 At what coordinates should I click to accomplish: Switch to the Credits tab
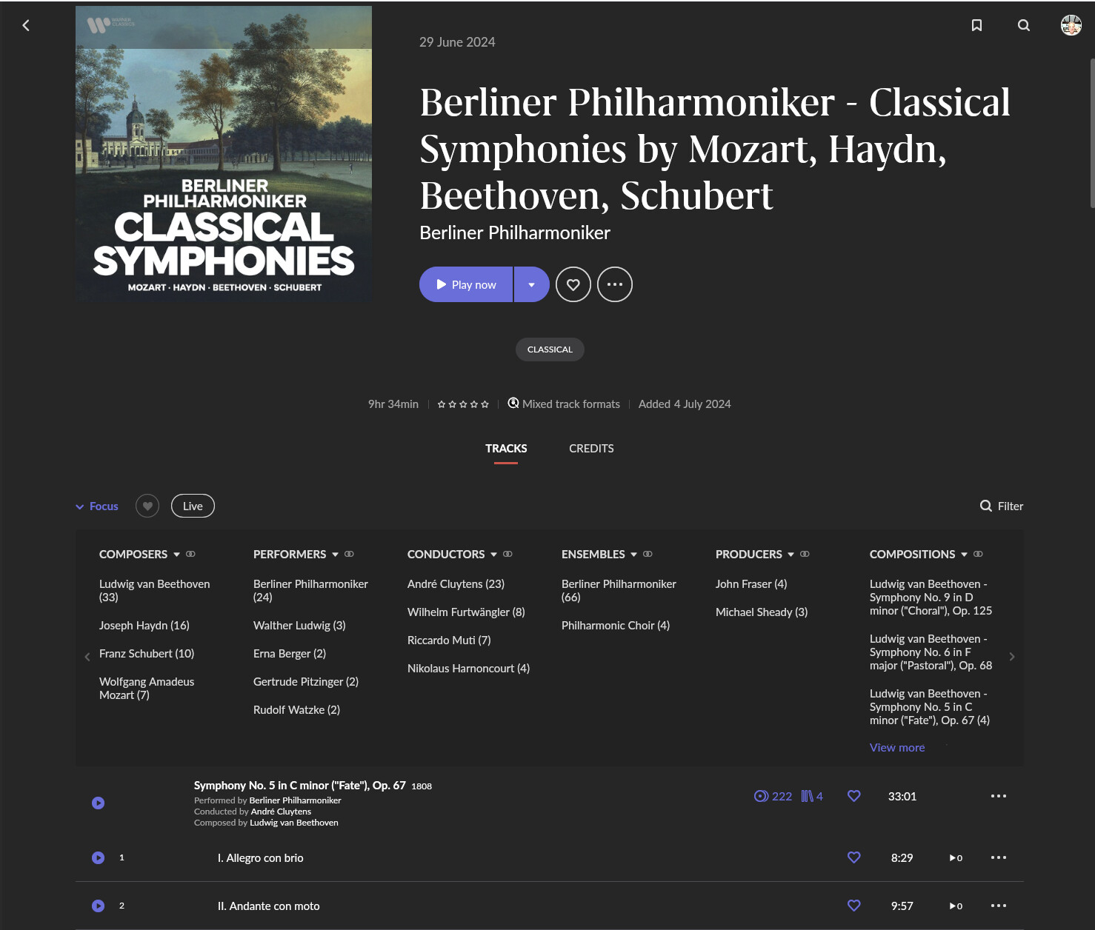pos(591,449)
